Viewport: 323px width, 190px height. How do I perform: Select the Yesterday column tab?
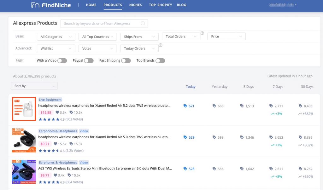[x=220, y=87]
